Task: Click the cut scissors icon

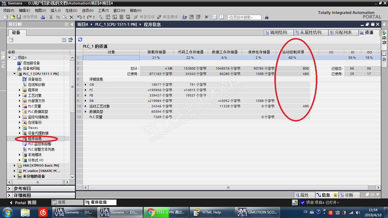Action: (x=51, y=17)
